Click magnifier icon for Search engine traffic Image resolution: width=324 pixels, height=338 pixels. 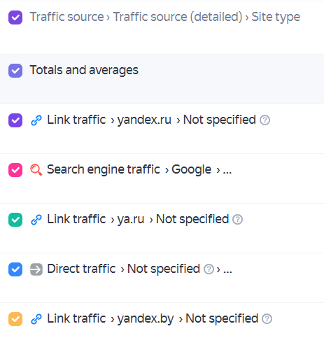[x=36, y=170]
